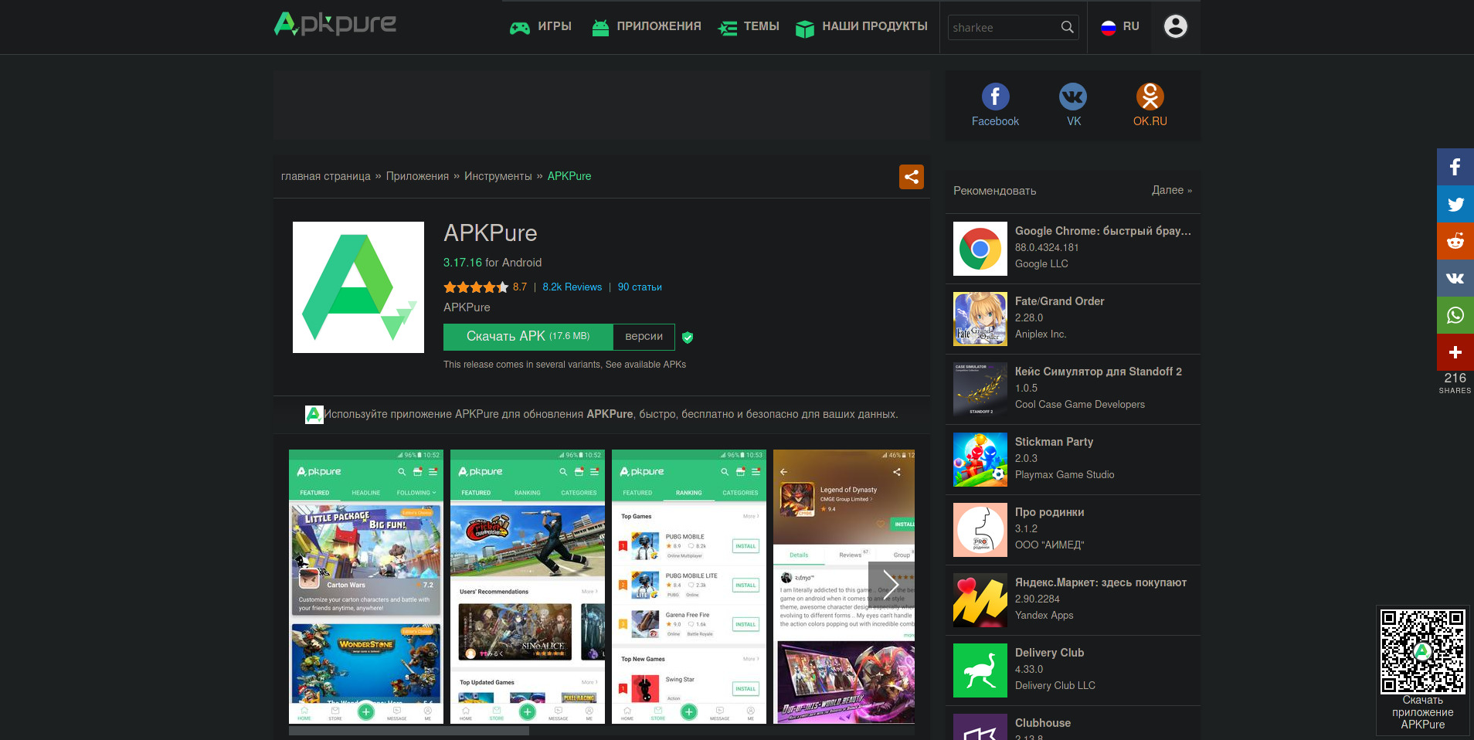Click the QR code for APKPure app
This screenshot has height=740, width=1474.
[1423, 652]
